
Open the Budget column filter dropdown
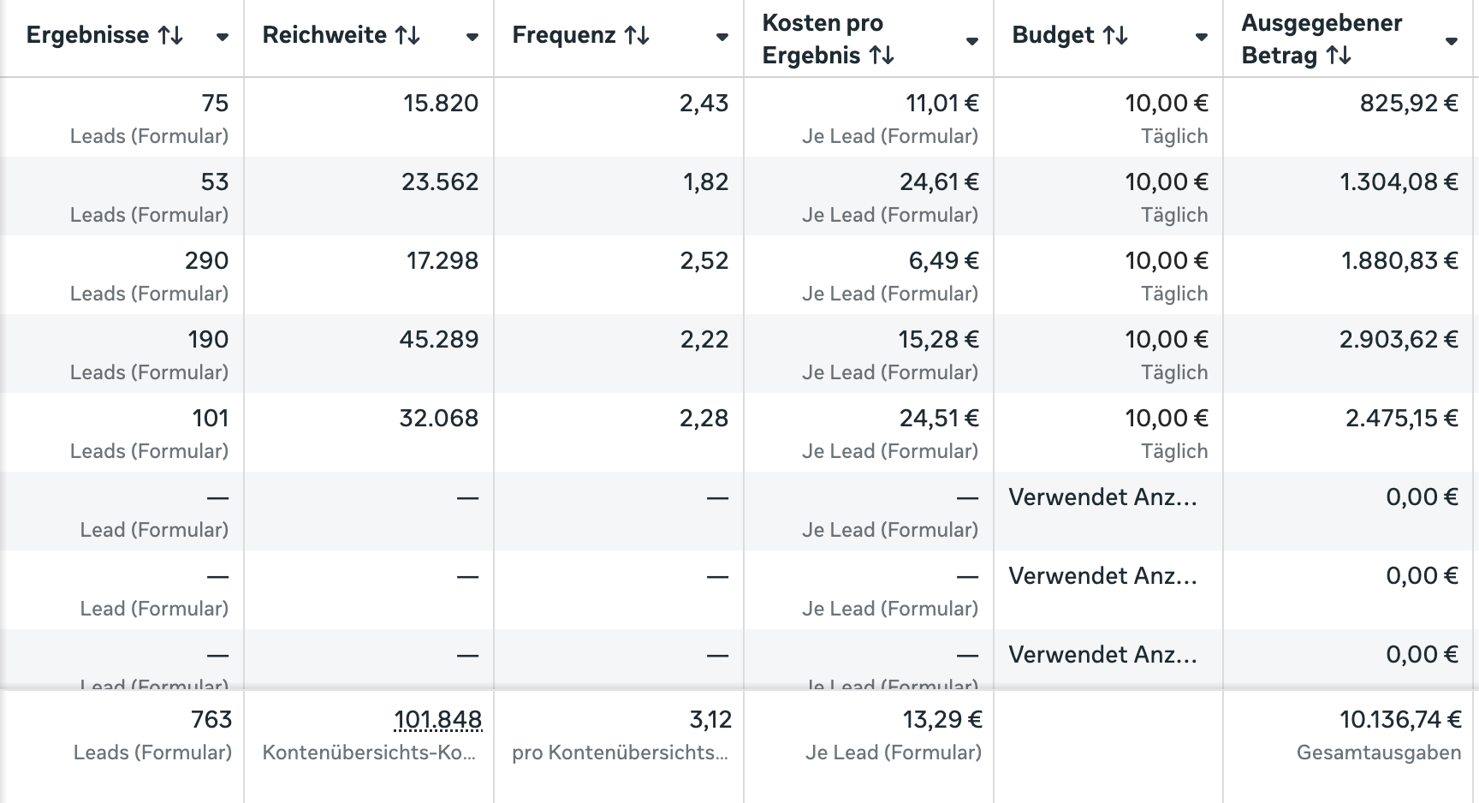click(1202, 39)
